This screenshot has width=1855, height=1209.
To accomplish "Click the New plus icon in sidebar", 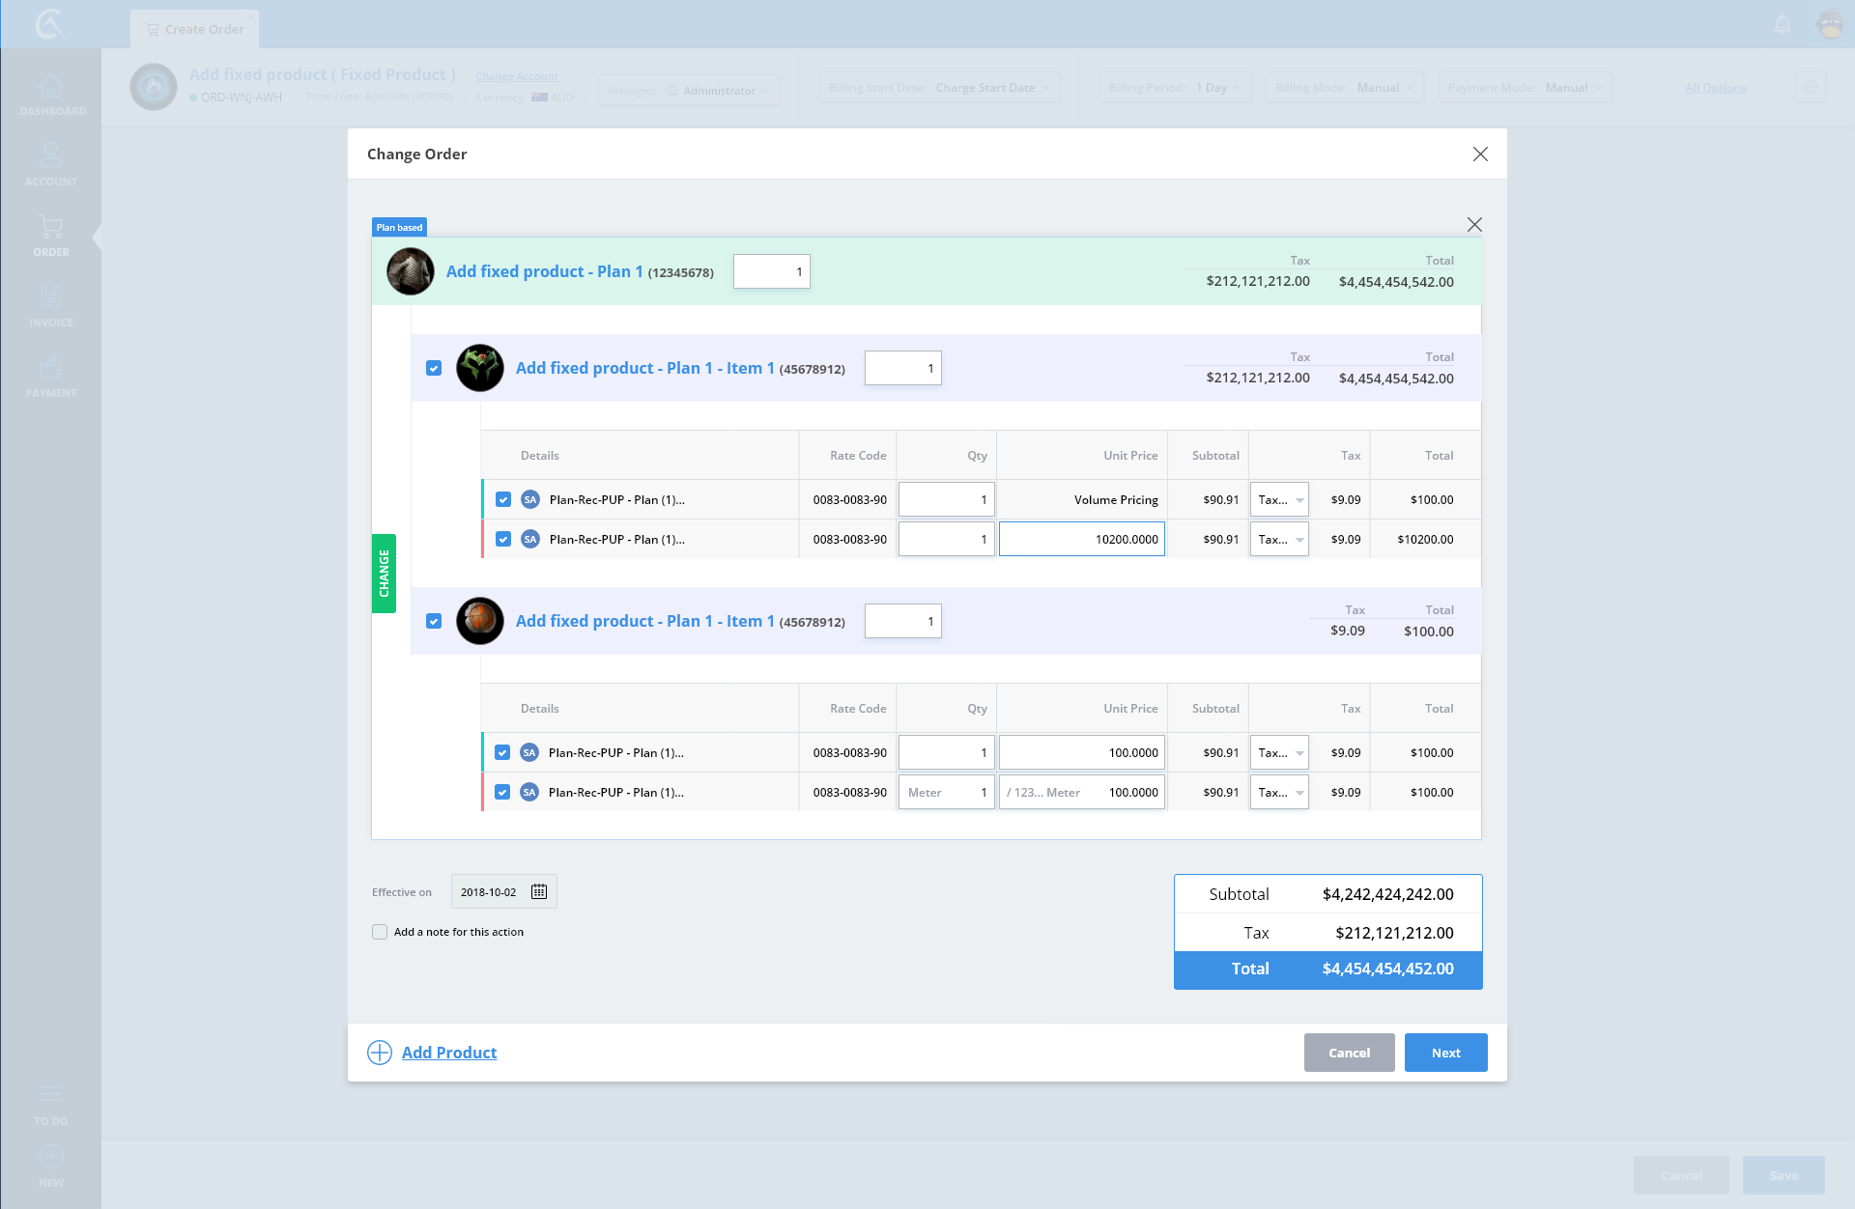I will point(51,1158).
